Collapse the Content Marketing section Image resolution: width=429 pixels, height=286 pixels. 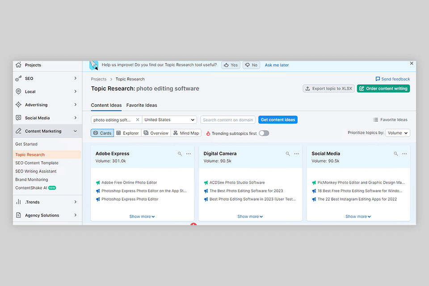75,131
